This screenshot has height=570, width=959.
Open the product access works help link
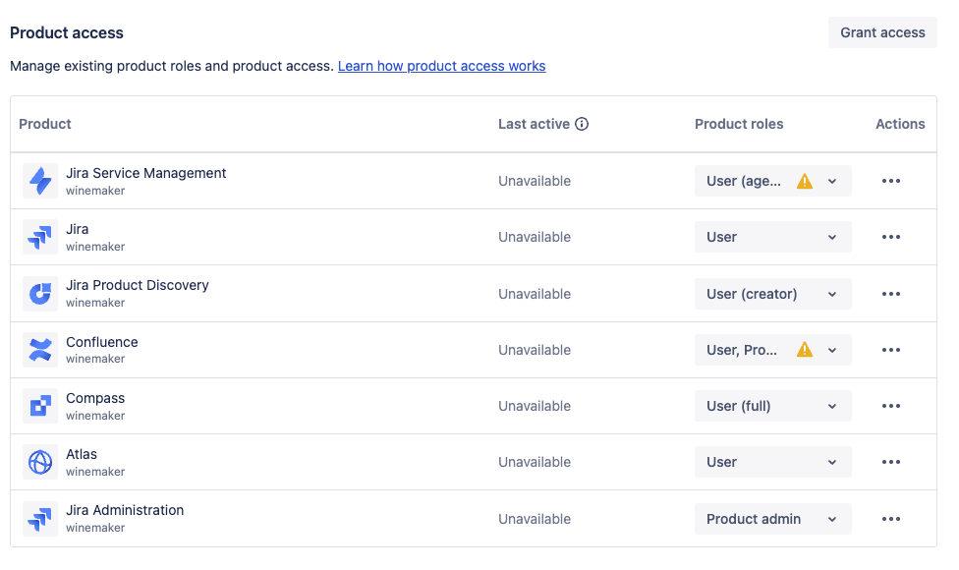441,66
